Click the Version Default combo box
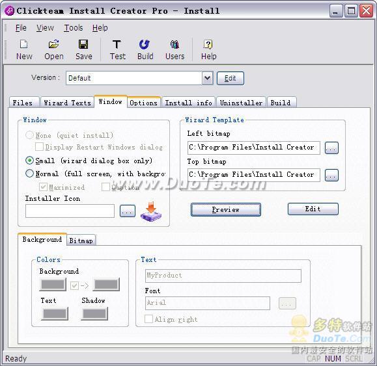377x366 pixels. [139, 78]
